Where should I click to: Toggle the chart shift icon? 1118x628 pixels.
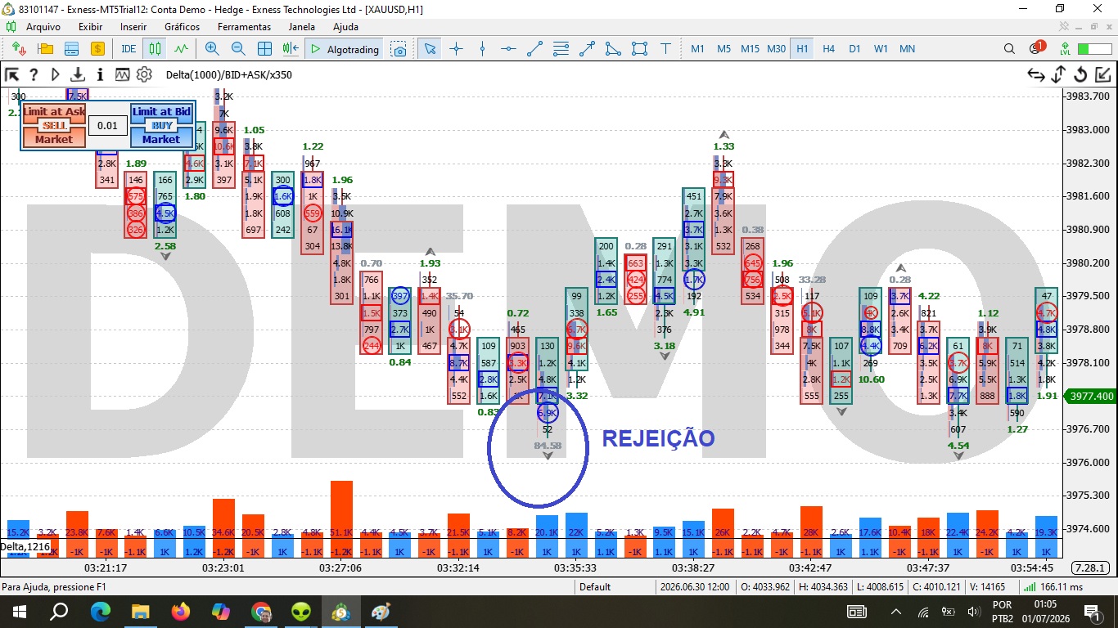[x=291, y=49]
